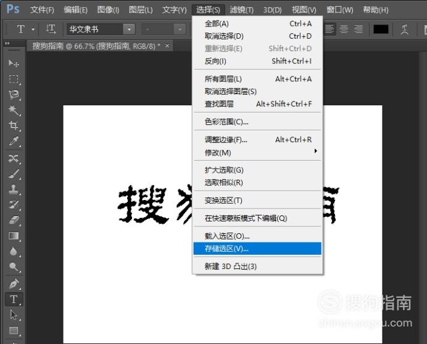Open the 文字(Y) menu
The image size is (427, 344).
click(x=175, y=10)
